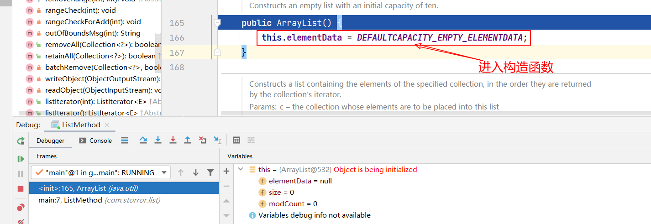Select the Debugger tab
Image resolution: width=651 pixels, height=224 pixels.
pos(51,141)
